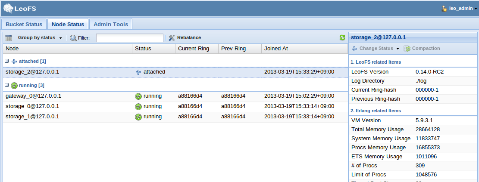The image size is (479, 182).
Task: Click the magnifier Filter icon
Action: 73,38
